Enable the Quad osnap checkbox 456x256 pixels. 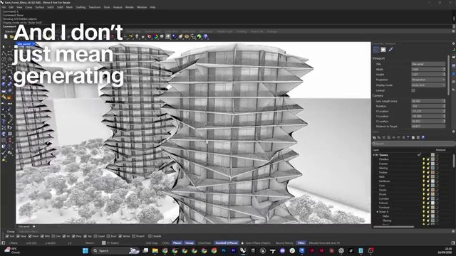click(x=96, y=236)
